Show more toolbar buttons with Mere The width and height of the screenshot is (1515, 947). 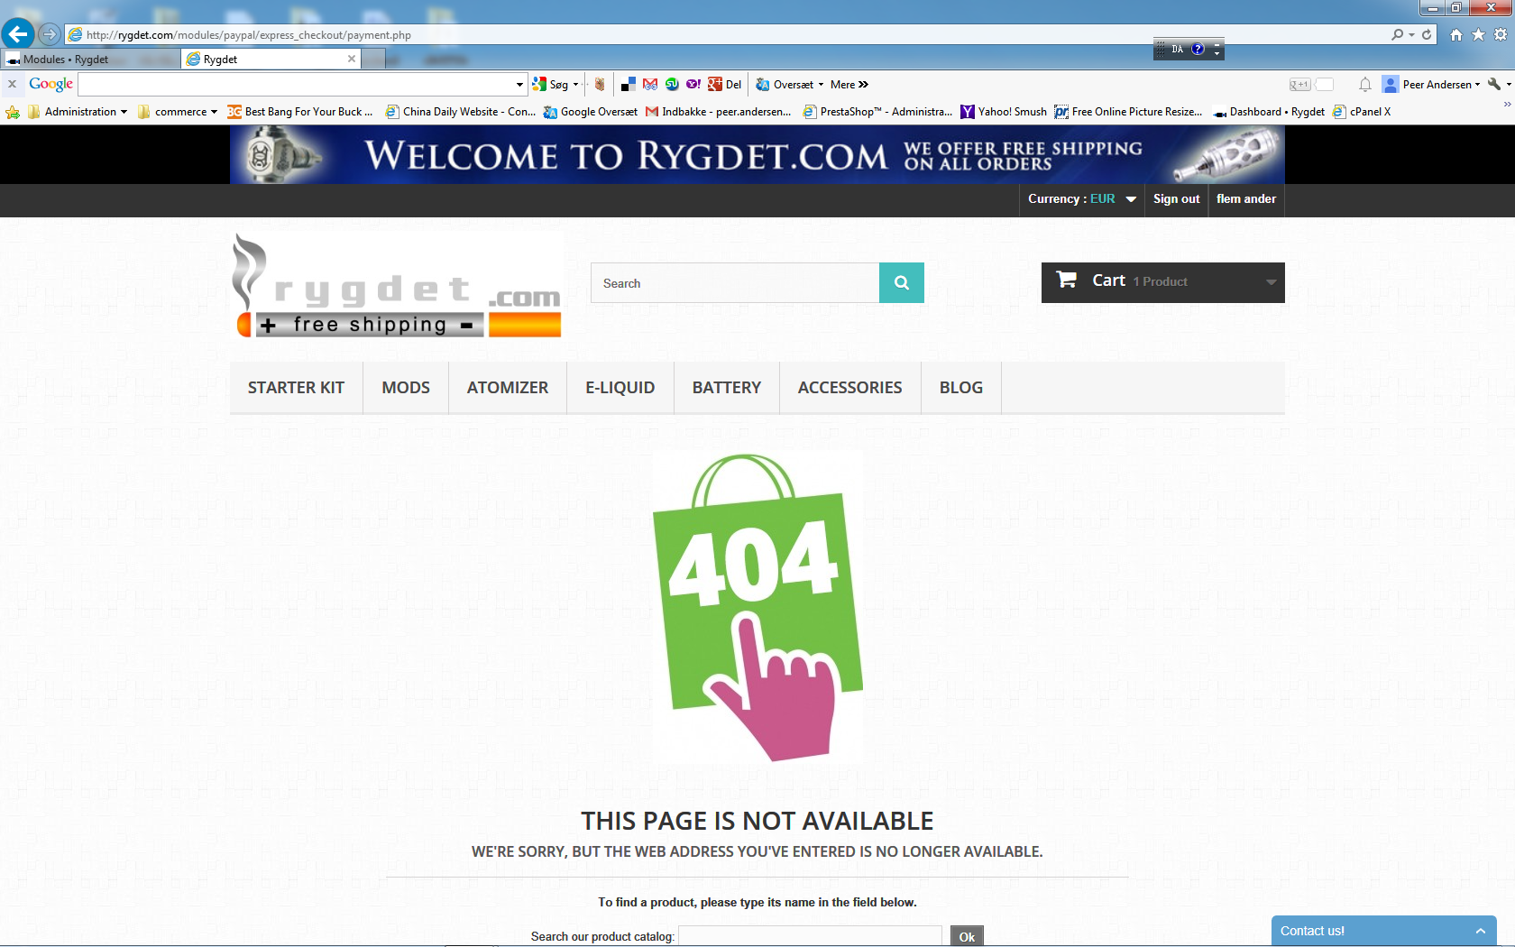[x=849, y=85]
